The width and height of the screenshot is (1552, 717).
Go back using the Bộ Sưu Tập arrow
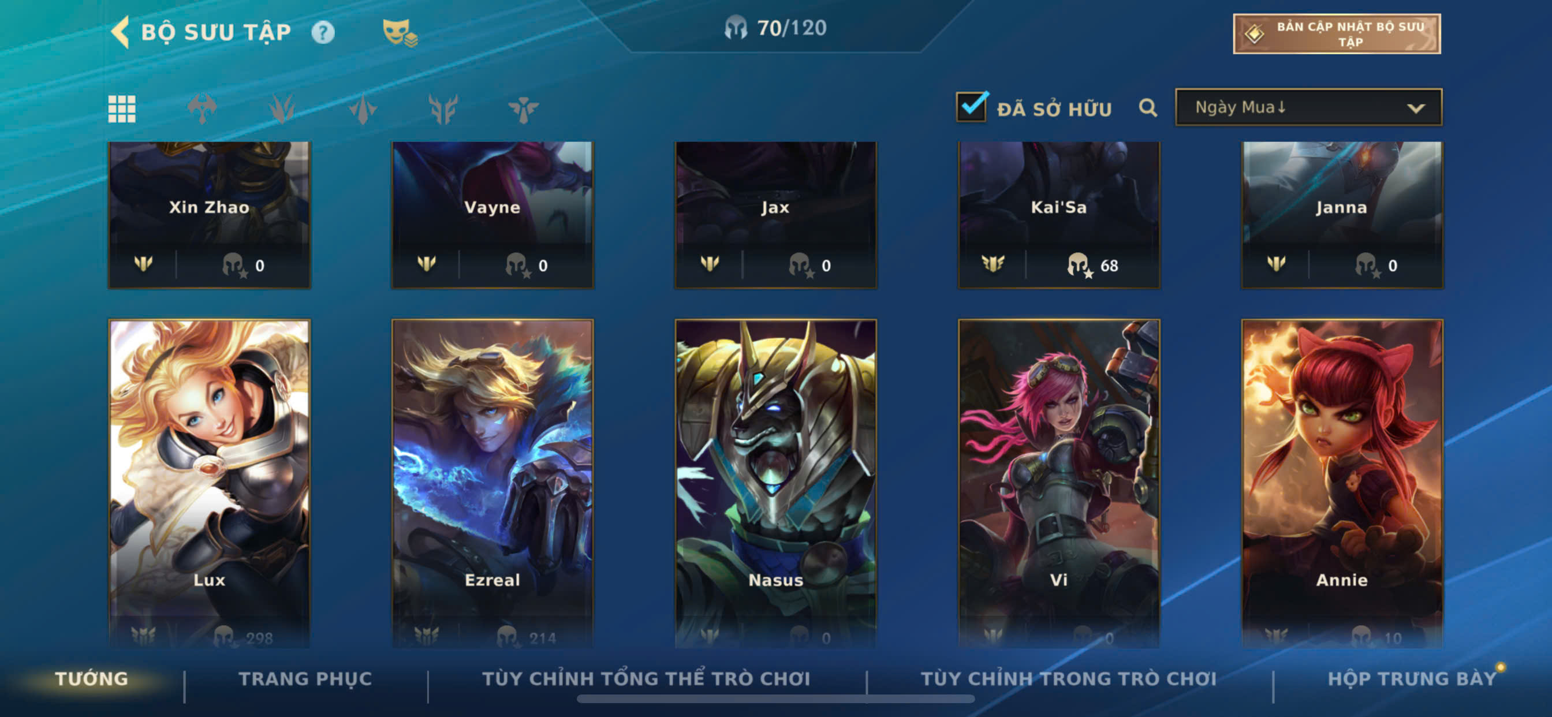click(x=120, y=31)
